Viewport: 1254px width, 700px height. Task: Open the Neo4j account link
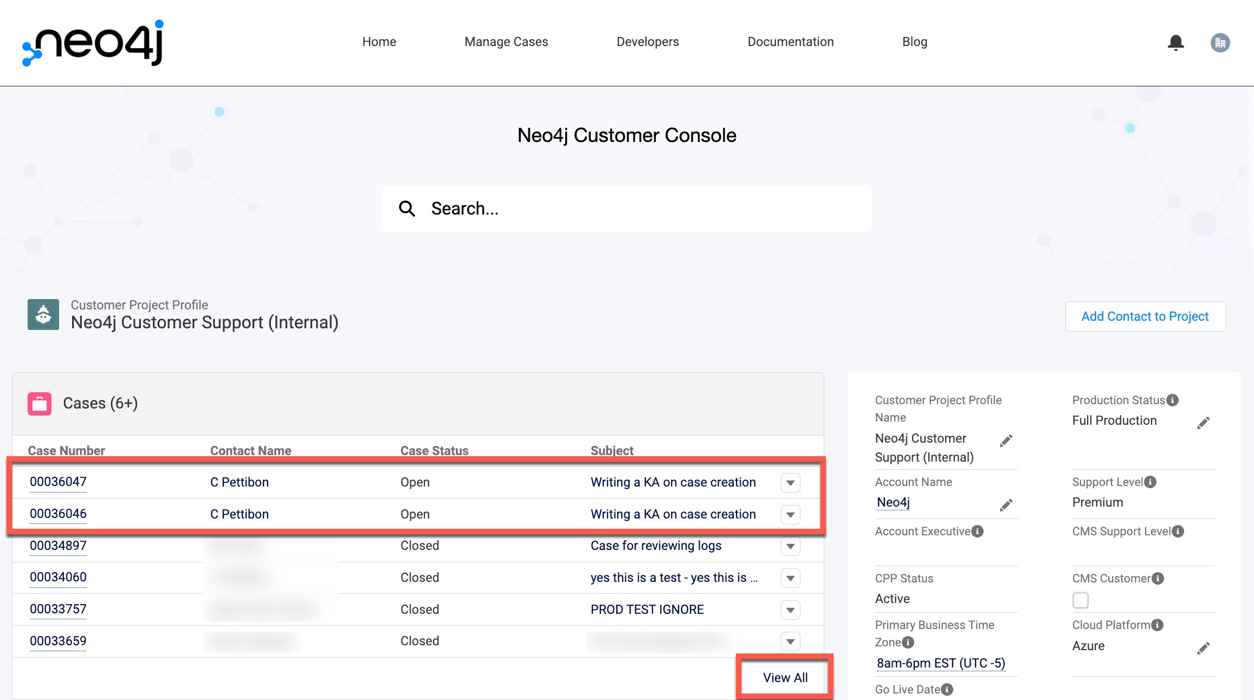(x=893, y=502)
